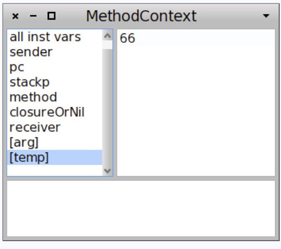Click the MethodContext title bar label

[141, 16]
